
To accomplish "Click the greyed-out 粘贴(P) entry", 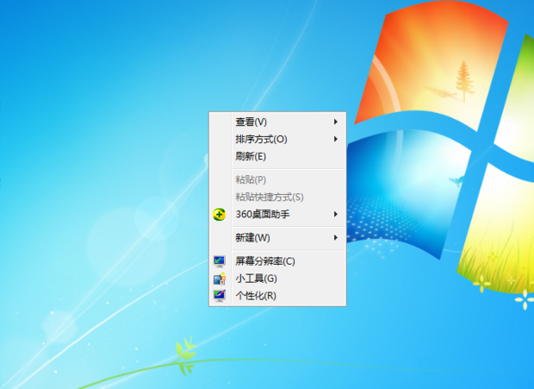I will tap(277, 179).
